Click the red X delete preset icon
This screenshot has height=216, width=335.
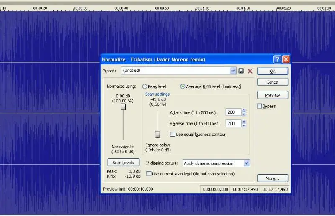(x=250, y=71)
